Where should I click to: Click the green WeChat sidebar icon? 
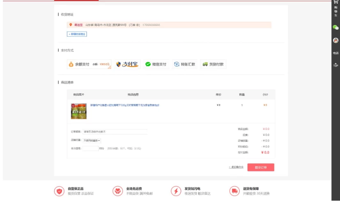(335, 27)
